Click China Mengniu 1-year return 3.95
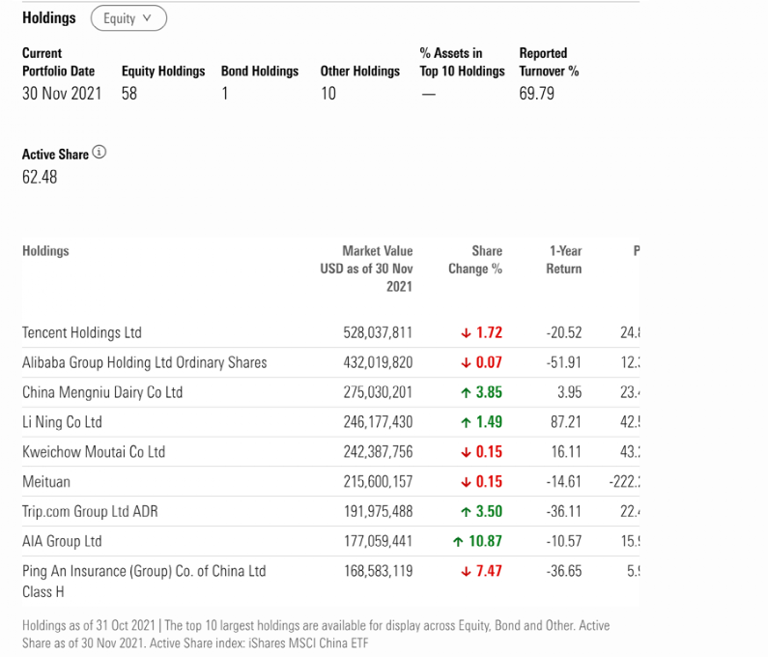Viewport: 768px width, 657px height. (570, 392)
